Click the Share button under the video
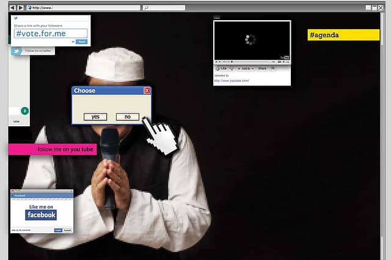This screenshot has height=260, width=391. [x=262, y=68]
